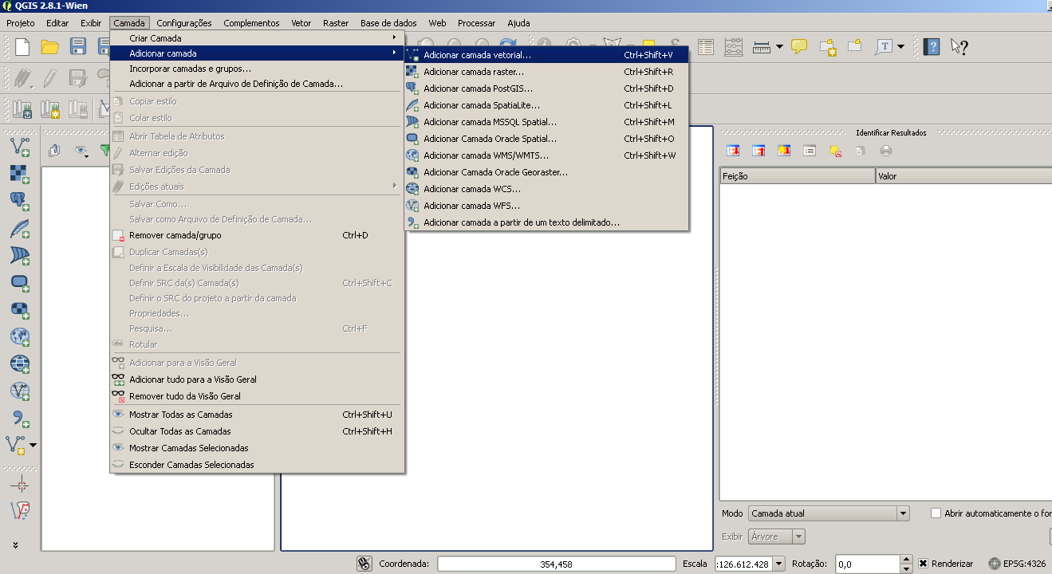Select Remover camada/grupo menu item

coord(258,235)
